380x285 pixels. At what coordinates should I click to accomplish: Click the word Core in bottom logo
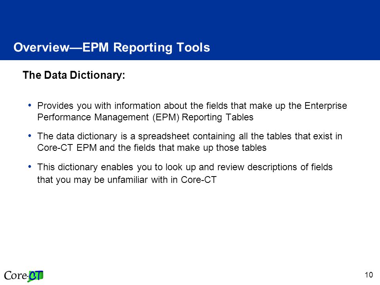[15, 275]
